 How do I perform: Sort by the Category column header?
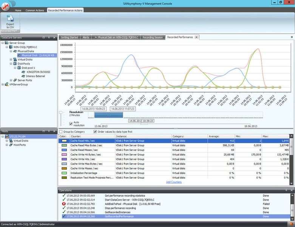(190, 136)
